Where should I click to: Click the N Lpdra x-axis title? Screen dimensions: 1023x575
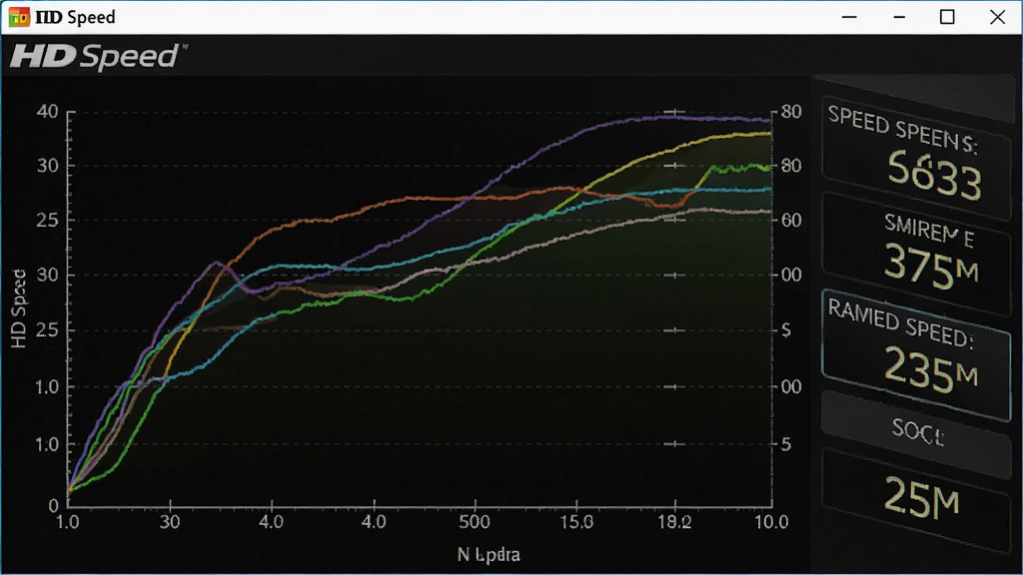(489, 555)
